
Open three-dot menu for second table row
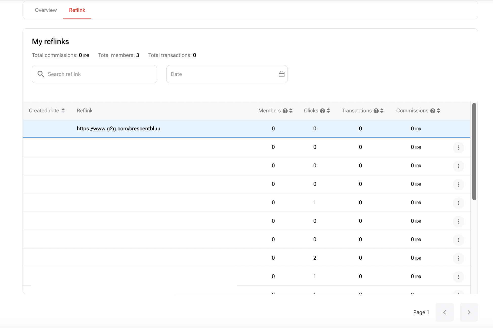tap(458, 148)
